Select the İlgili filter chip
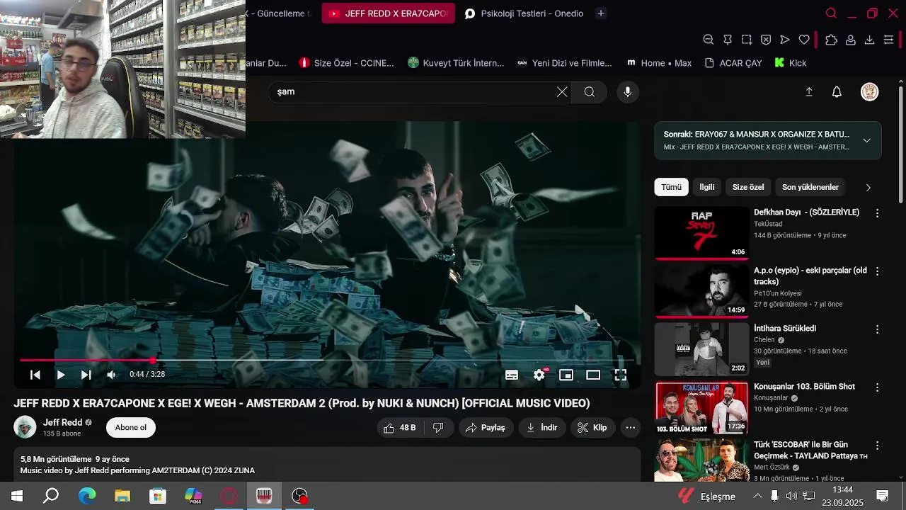 click(x=707, y=187)
